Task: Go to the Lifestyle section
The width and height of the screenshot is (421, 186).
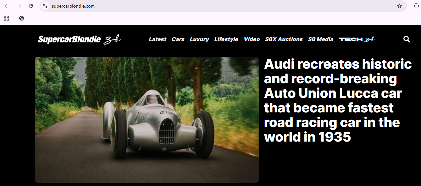Action: [226, 39]
